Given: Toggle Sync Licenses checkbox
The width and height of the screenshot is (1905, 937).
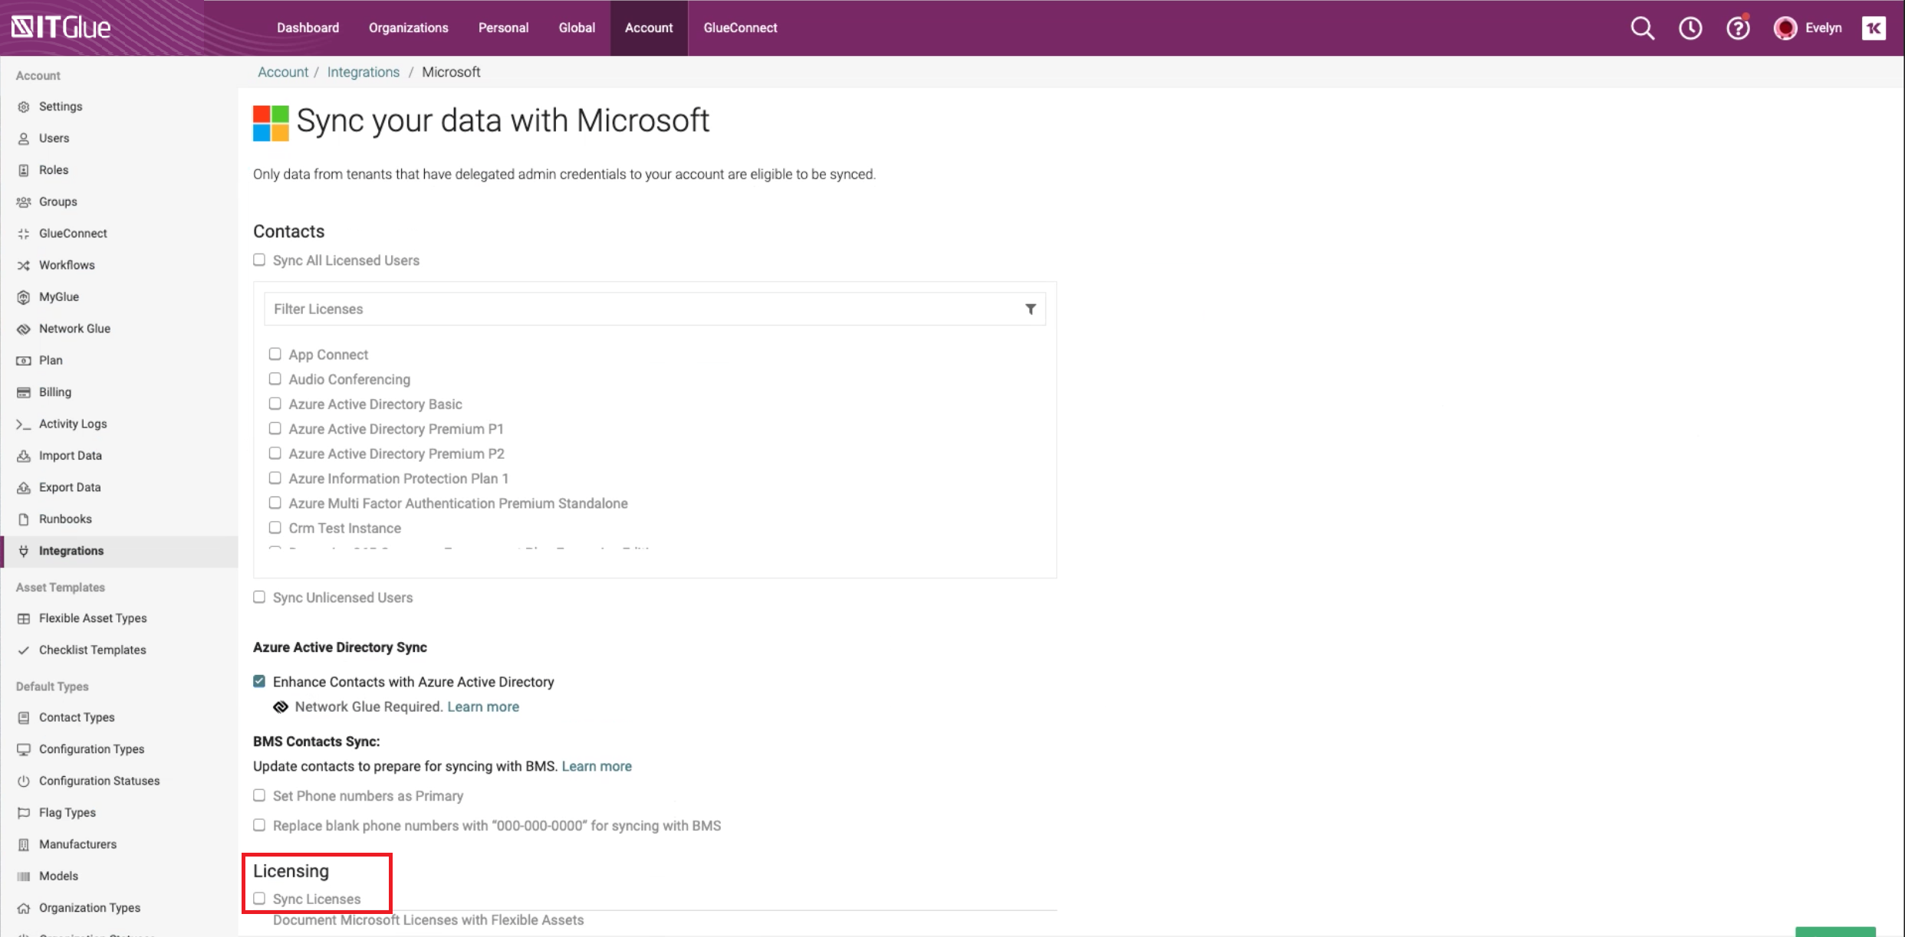Looking at the screenshot, I should pos(258,898).
